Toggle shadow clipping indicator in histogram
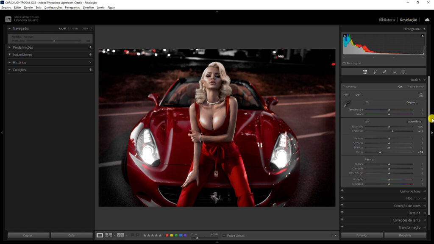Viewport: 434px width, 244px height. (345, 36)
